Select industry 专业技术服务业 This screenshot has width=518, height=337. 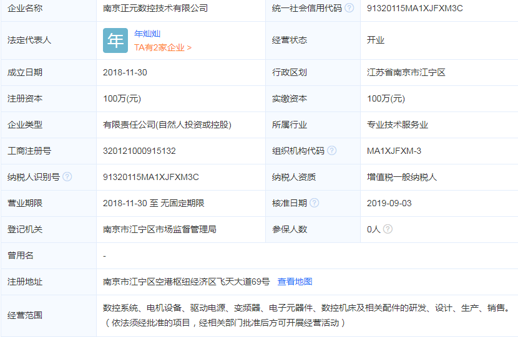tap(398, 125)
